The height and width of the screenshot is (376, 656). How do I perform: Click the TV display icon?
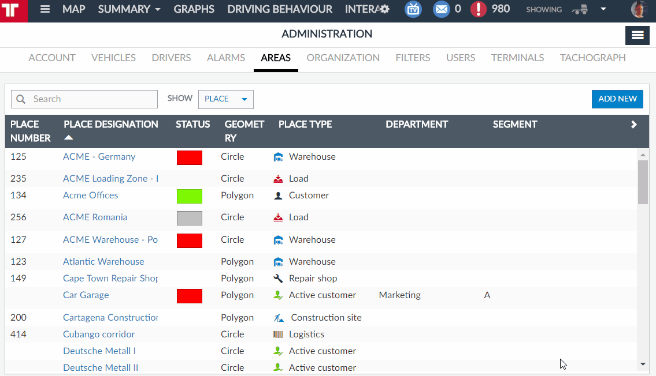[413, 9]
